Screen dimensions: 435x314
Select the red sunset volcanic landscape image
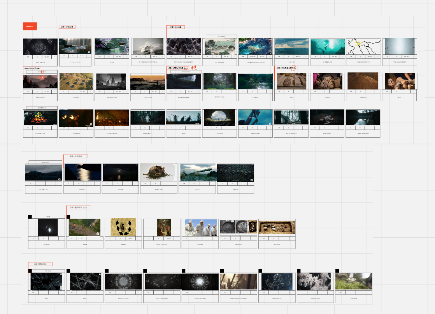[x=40, y=81]
